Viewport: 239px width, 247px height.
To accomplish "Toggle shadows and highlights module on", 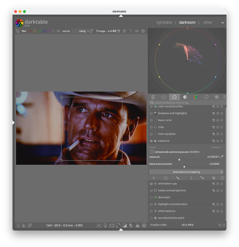I will coord(151,113).
